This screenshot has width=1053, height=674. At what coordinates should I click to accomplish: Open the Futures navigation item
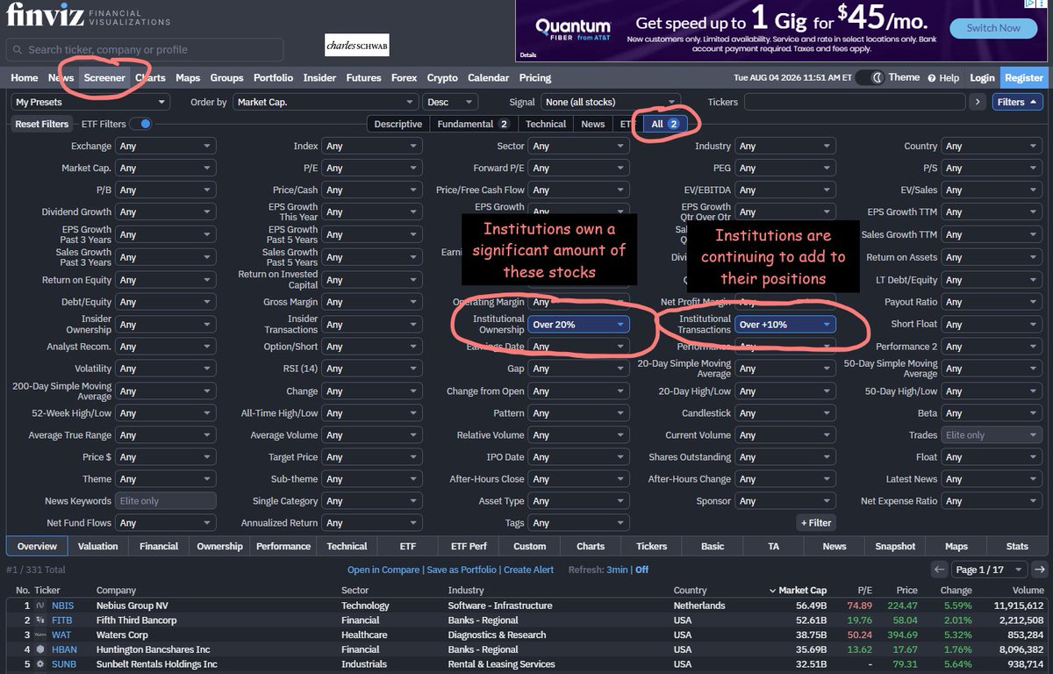(x=363, y=78)
